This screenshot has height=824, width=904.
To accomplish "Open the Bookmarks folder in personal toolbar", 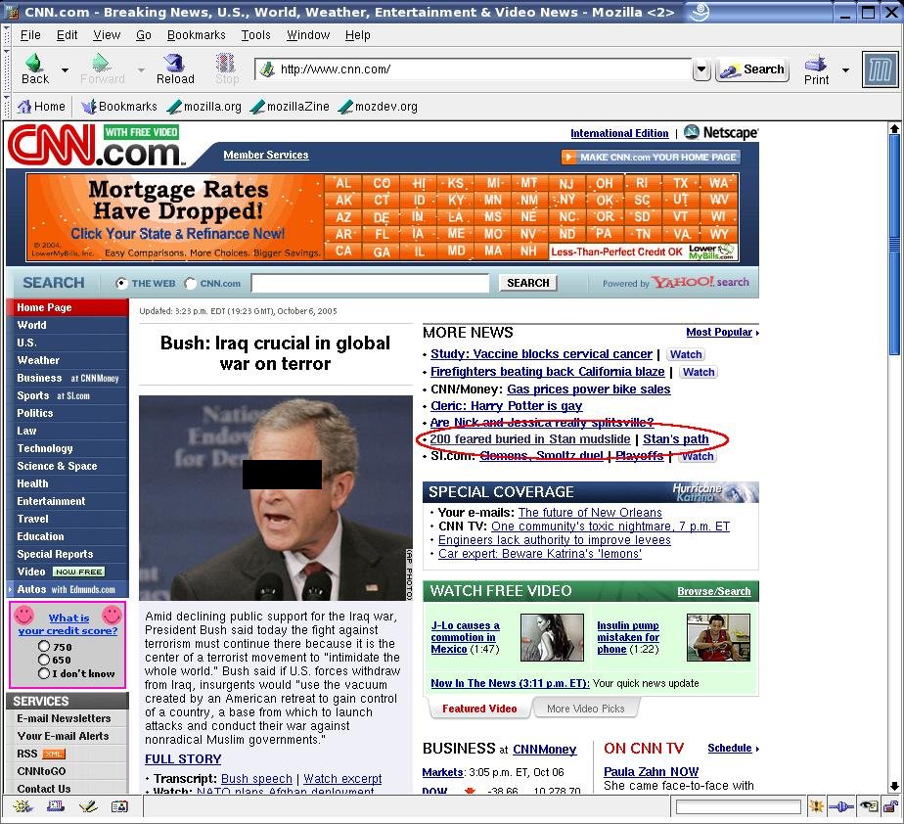I will (x=119, y=107).
